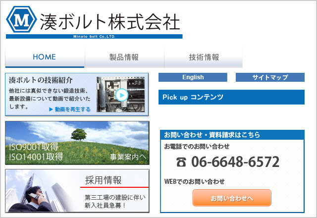Click the 湊ボルト株式会社 company name header
The height and width of the screenshot is (218, 317).
pos(110,22)
